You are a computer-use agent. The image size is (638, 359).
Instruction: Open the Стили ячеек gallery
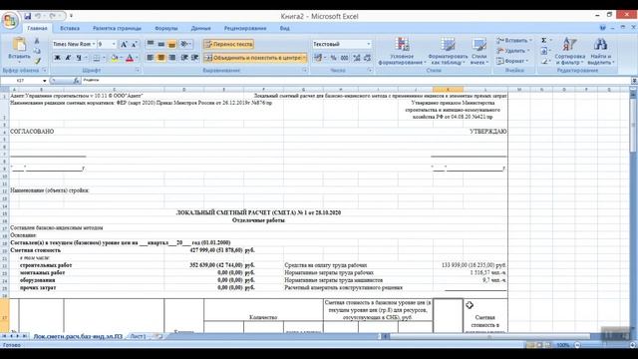tap(478, 51)
